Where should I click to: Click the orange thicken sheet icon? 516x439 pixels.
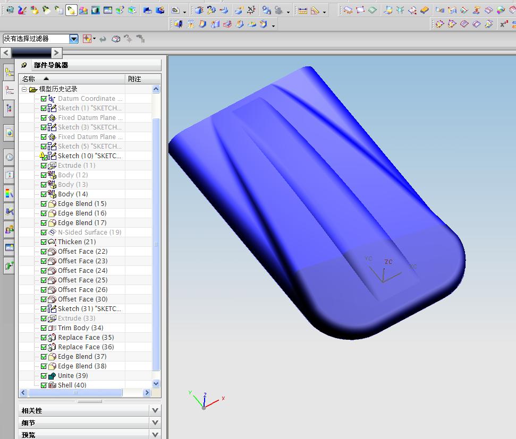coord(425,11)
